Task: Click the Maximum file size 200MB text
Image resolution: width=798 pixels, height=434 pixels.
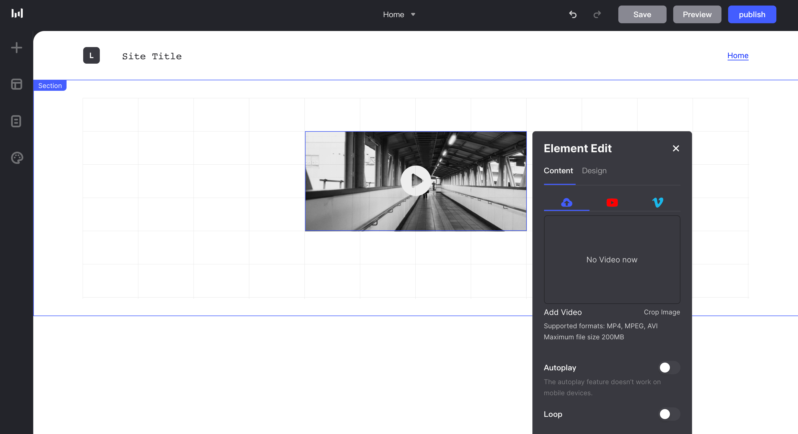Action: (x=584, y=337)
